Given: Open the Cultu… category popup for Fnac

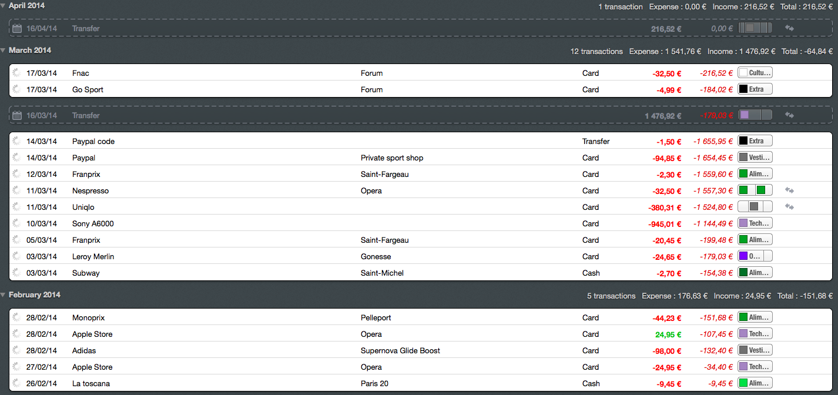Looking at the screenshot, I should (x=755, y=73).
